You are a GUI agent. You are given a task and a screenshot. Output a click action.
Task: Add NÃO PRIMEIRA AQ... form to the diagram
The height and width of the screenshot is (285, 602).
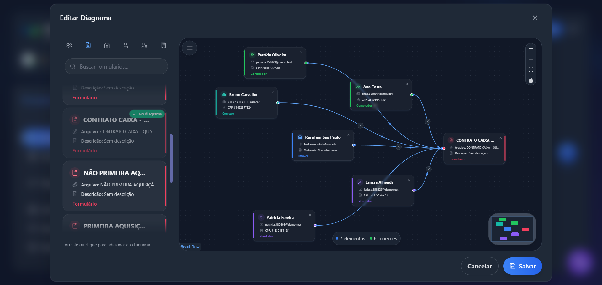[115, 186]
